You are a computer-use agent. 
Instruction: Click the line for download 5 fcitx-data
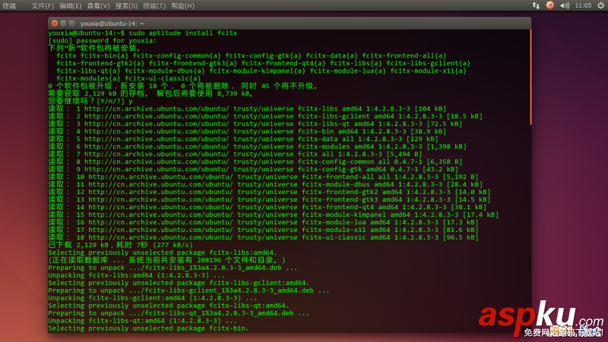point(243,139)
